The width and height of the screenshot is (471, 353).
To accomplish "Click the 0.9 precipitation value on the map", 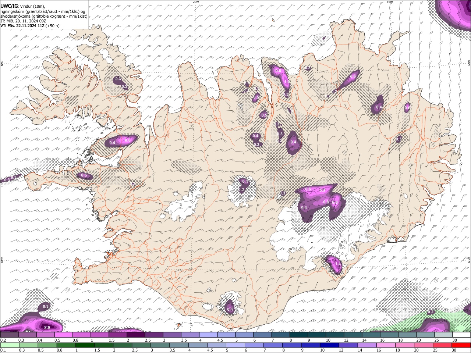I will 322,190.
